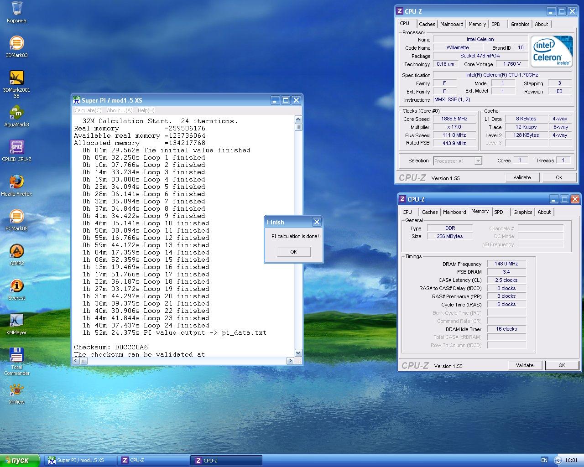Click the Core Voltage 1.760 V value
584x467 pixels.
click(x=512, y=64)
